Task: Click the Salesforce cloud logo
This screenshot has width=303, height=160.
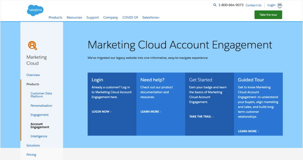Action: [x=35, y=10]
